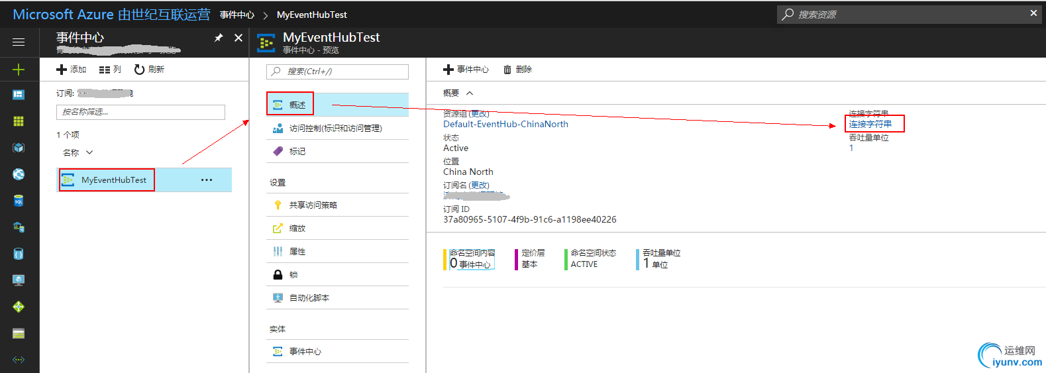
Task: Focus the 搜索资源 top search box
Action: click(x=901, y=15)
